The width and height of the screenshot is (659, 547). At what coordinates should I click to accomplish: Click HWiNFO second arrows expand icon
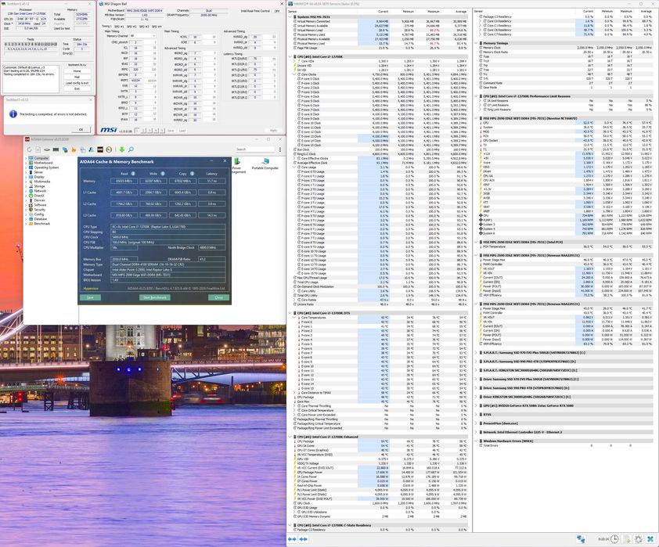[x=303, y=539]
